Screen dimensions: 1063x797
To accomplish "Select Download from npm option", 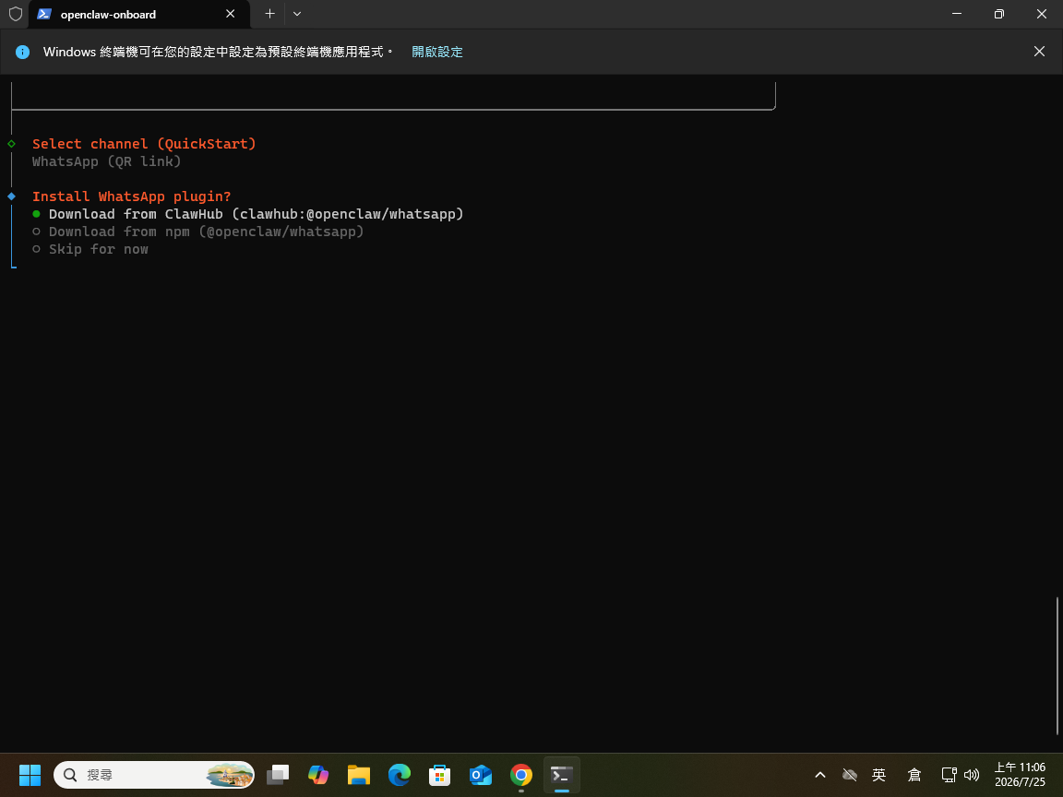I will tap(198, 232).
